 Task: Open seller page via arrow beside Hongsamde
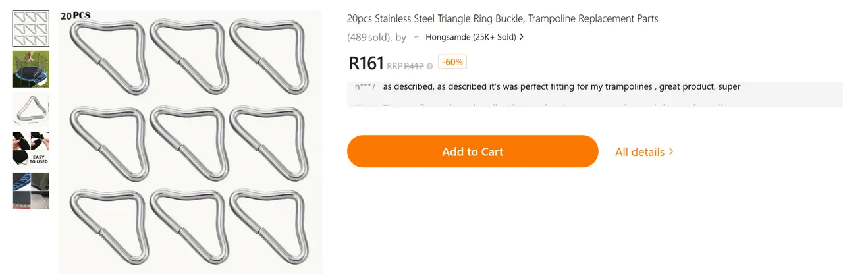point(522,37)
